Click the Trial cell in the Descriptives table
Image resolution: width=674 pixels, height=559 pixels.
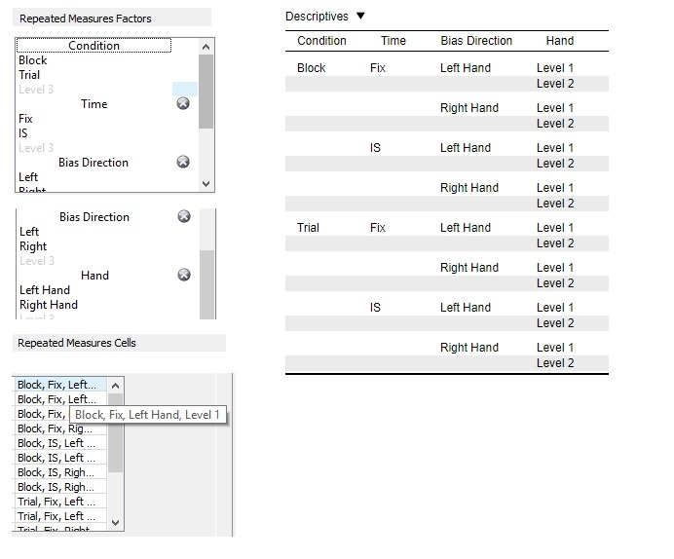pos(308,227)
